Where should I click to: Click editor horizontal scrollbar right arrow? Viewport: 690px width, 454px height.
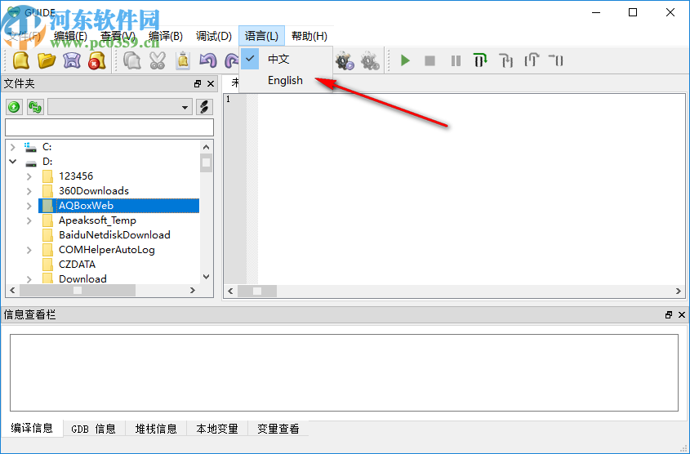tap(678, 292)
